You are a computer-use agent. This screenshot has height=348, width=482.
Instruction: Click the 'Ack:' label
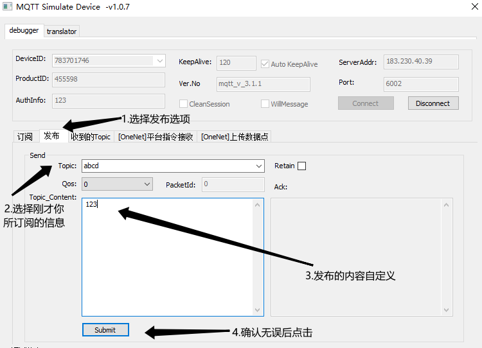281,187
